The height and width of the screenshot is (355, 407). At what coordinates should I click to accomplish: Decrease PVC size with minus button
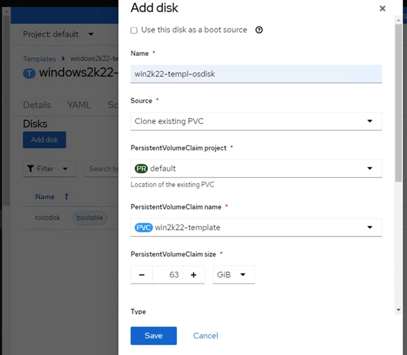click(142, 275)
